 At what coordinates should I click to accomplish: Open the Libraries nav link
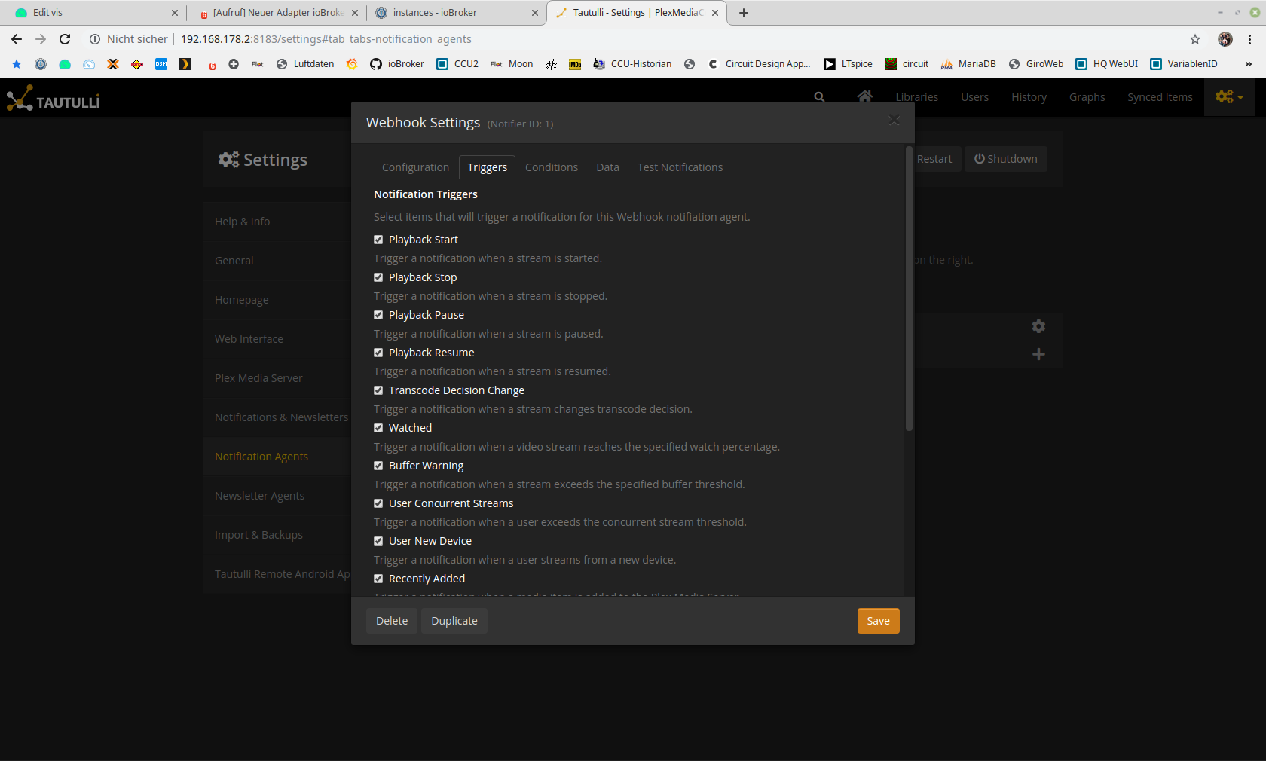pos(916,97)
